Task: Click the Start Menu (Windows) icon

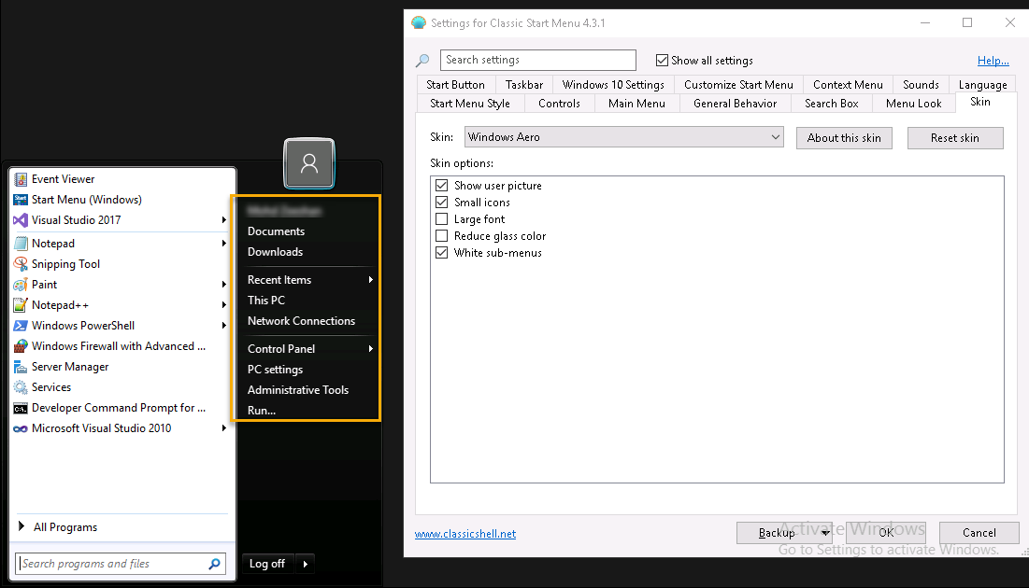Action: 21,200
